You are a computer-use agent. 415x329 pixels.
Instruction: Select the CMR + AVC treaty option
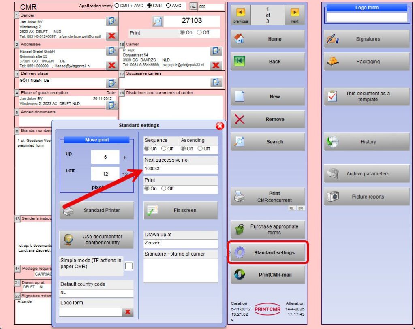(x=117, y=6)
